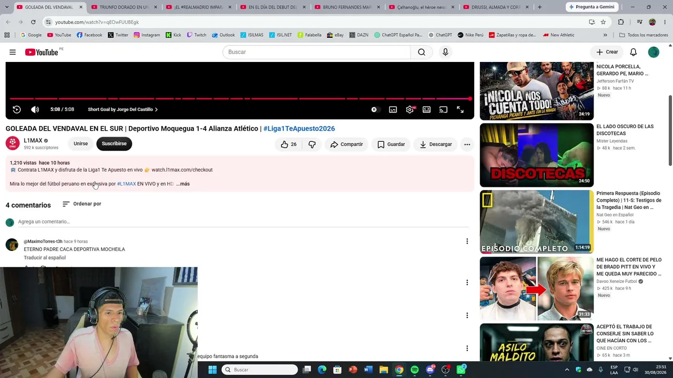Viewport: 673px width, 378px height.
Task: Dislike the video with thumbs down
Action: (x=312, y=144)
